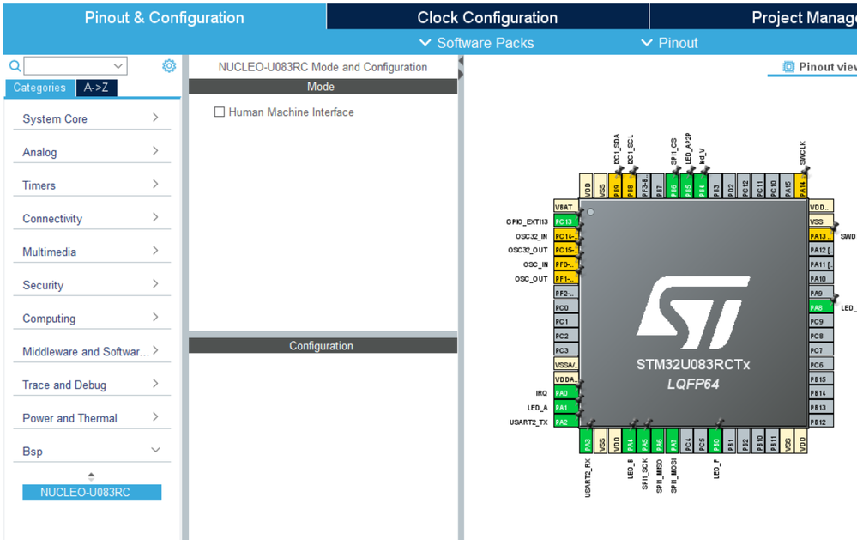Select pin PC15 labeled OSC32_OUT

coord(565,250)
